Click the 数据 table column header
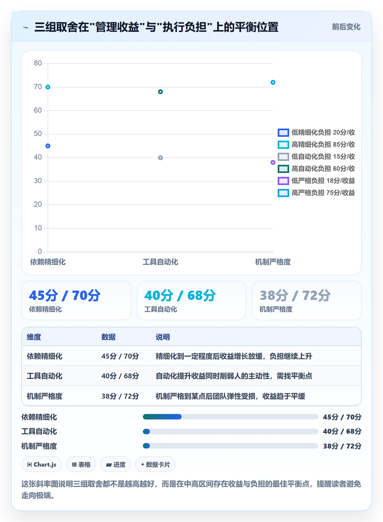 [x=109, y=337]
